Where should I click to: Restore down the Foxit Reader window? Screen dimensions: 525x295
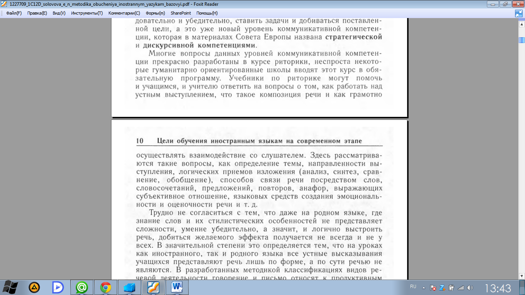pos(505,4)
